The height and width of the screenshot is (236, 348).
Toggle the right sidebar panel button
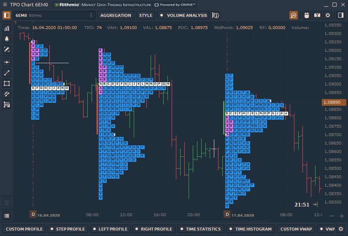point(341,15)
